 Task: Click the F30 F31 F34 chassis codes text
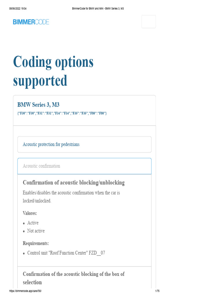62,113
